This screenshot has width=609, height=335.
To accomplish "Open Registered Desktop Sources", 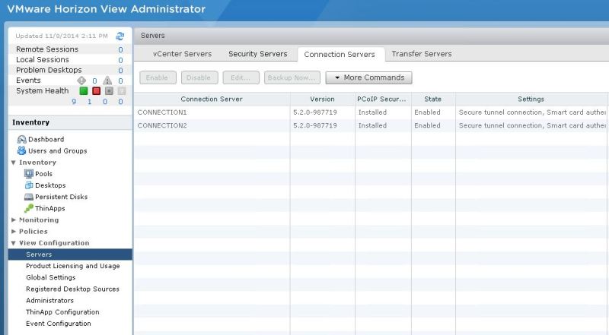I will coord(72,289).
